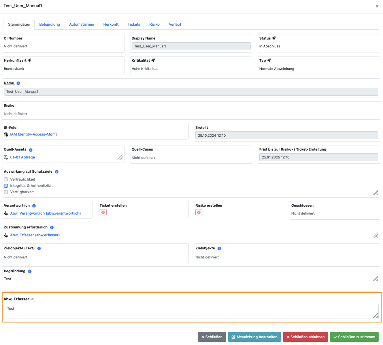Image resolution: width=383 pixels, height=345 pixels.
Task: Click the Display Name input field
Action: [191, 46]
